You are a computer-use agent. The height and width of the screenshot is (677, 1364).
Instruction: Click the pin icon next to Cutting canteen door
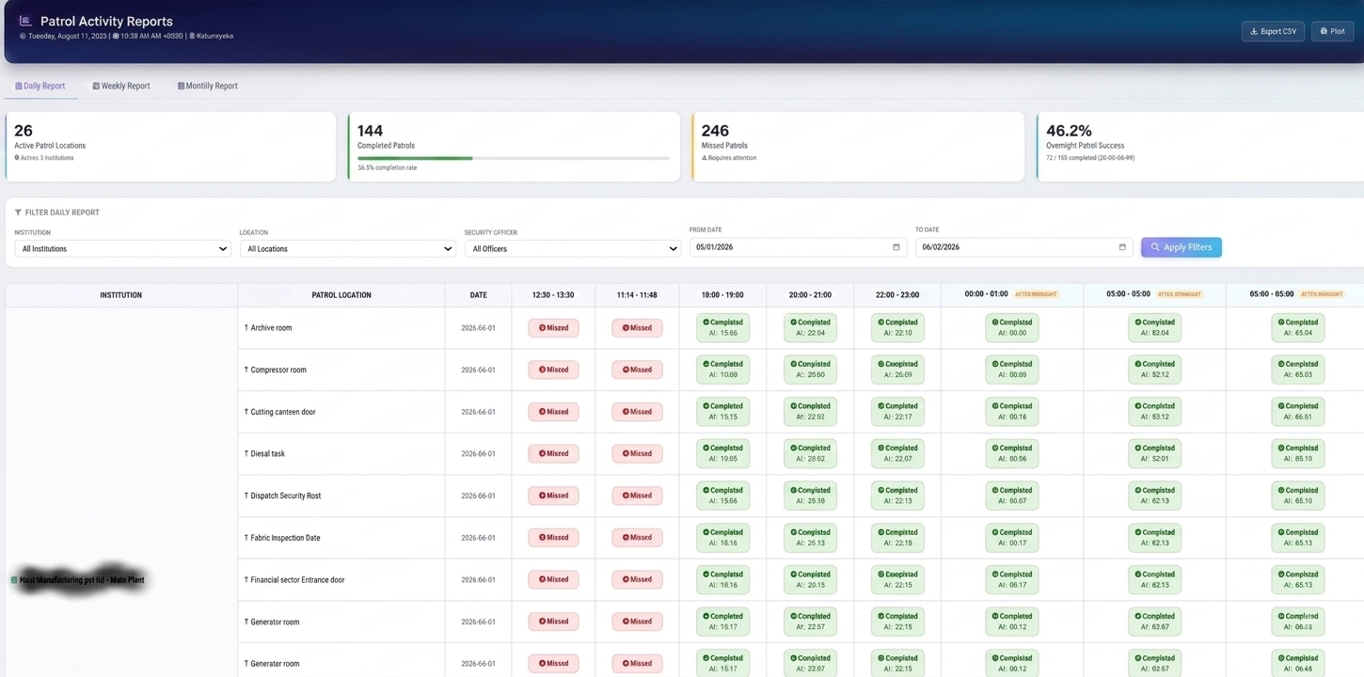[x=246, y=412]
